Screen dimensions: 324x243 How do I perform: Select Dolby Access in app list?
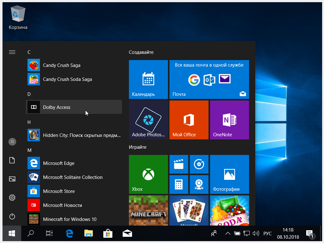coord(74,107)
